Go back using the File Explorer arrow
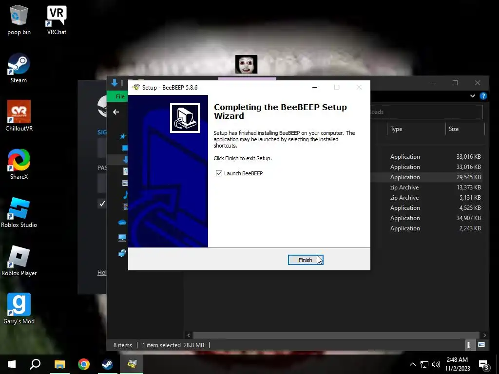Screen dimensions: 499x374 pos(116,112)
